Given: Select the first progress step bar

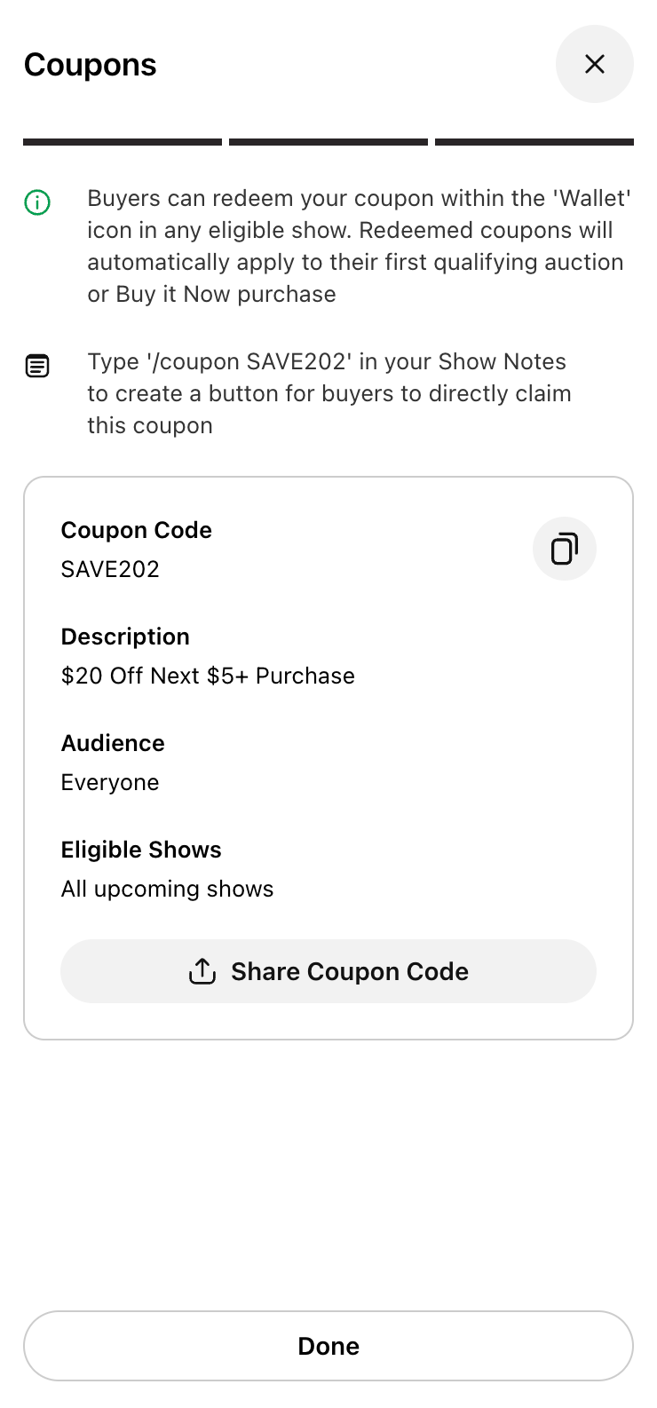Looking at the screenshot, I should point(123,142).
